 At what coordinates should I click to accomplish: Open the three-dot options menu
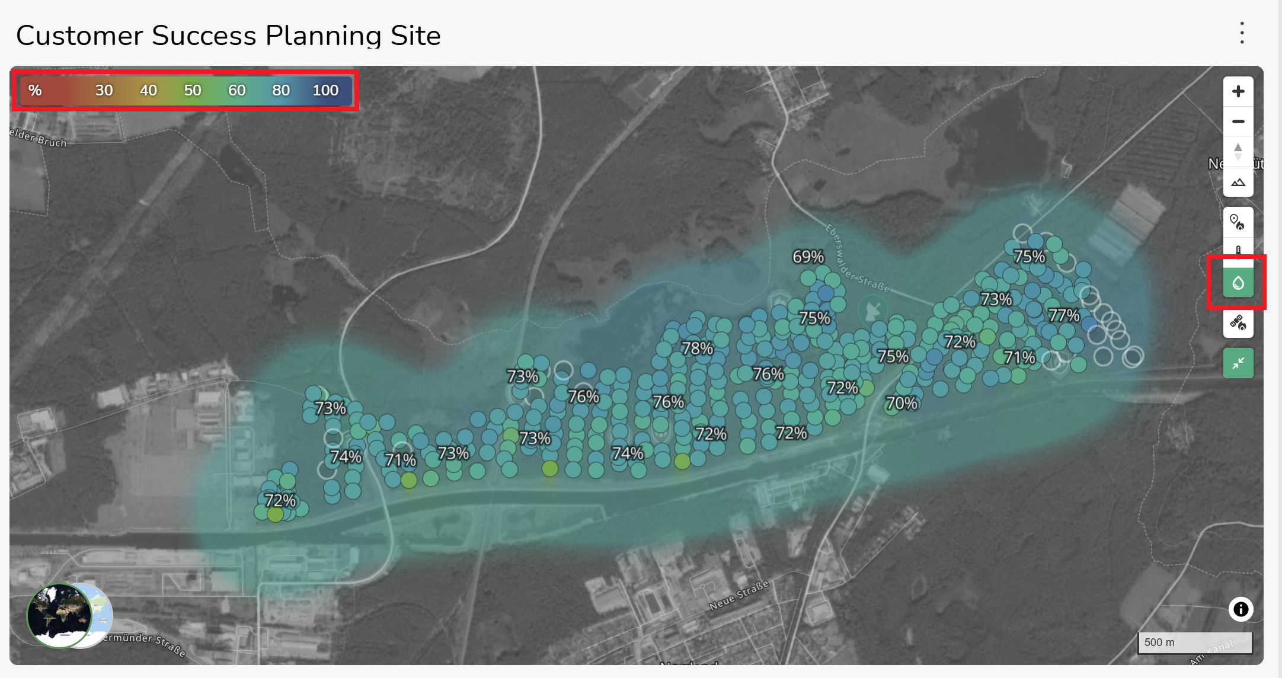click(x=1242, y=33)
